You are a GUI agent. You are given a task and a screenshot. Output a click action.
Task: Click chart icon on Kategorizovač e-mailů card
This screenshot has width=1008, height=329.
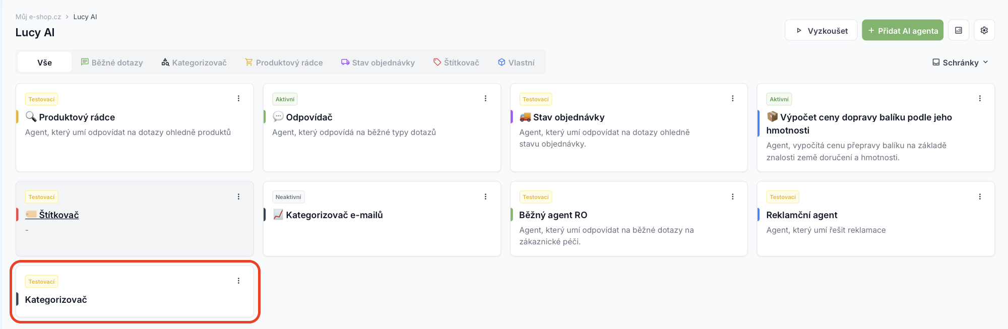point(278,215)
